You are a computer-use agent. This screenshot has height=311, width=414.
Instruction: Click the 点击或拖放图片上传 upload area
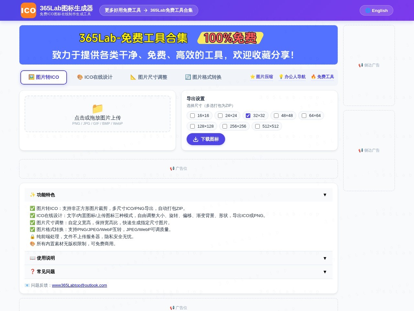point(97,114)
